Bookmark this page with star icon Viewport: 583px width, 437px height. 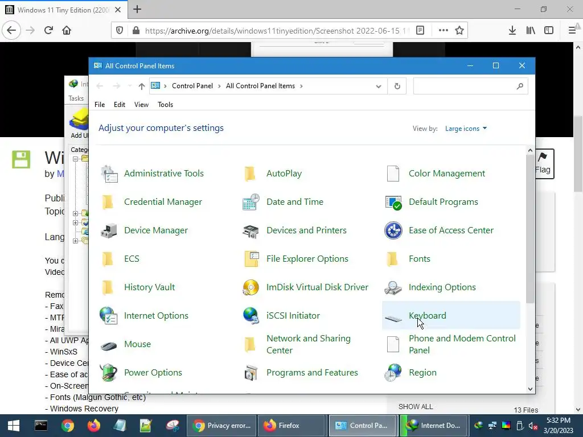point(459,31)
